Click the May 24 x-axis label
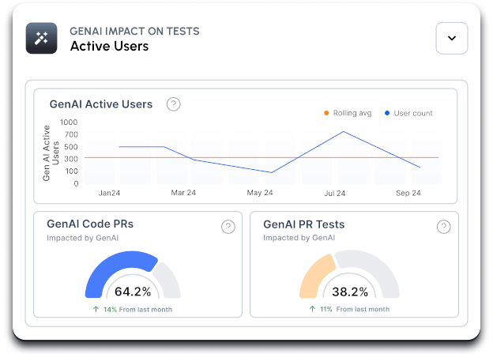493x354 pixels. [x=259, y=193]
